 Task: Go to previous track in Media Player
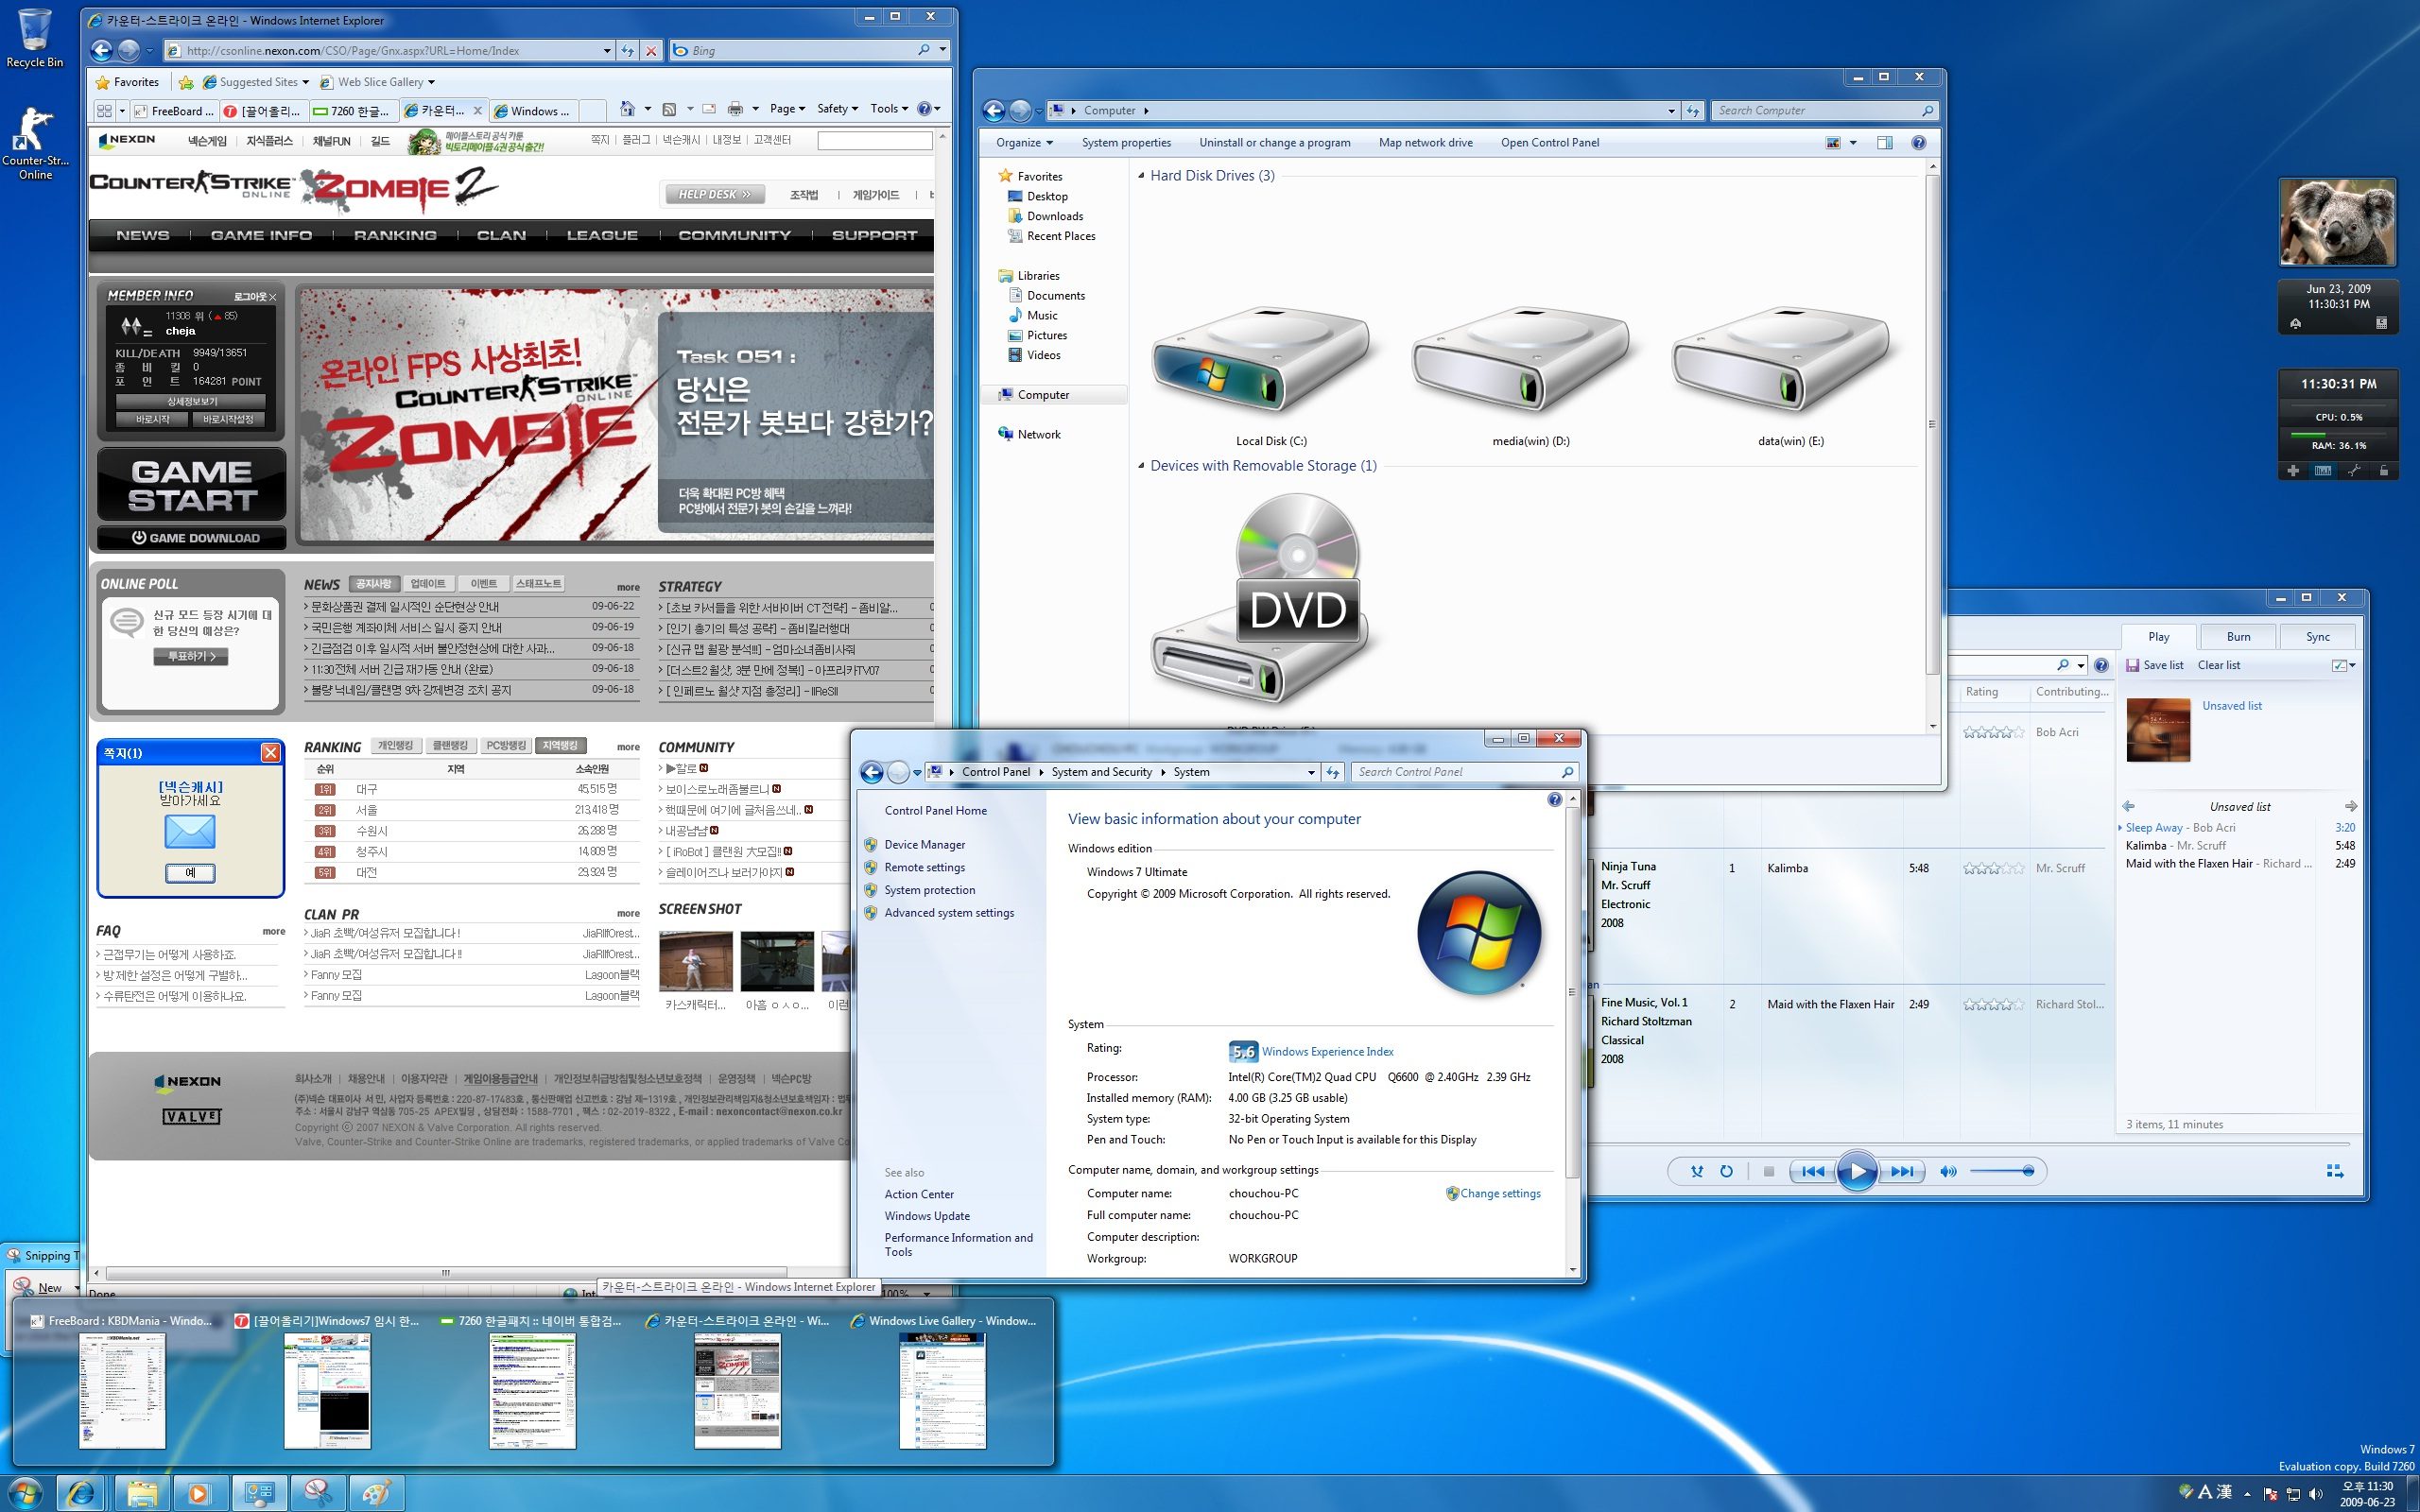[x=1812, y=1171]
